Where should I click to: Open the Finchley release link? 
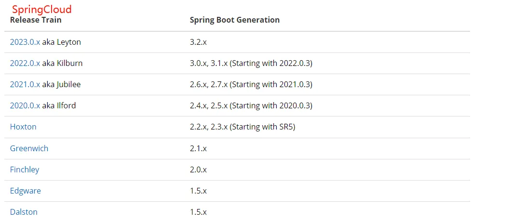pyautogui.click(x=25, y=169)
